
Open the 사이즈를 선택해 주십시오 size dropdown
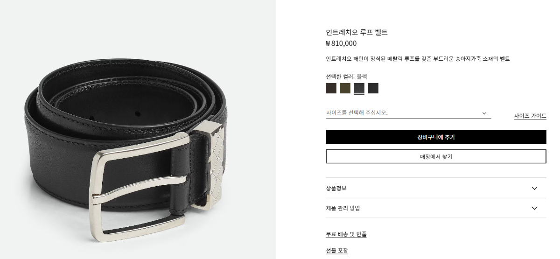coord(408,113)
